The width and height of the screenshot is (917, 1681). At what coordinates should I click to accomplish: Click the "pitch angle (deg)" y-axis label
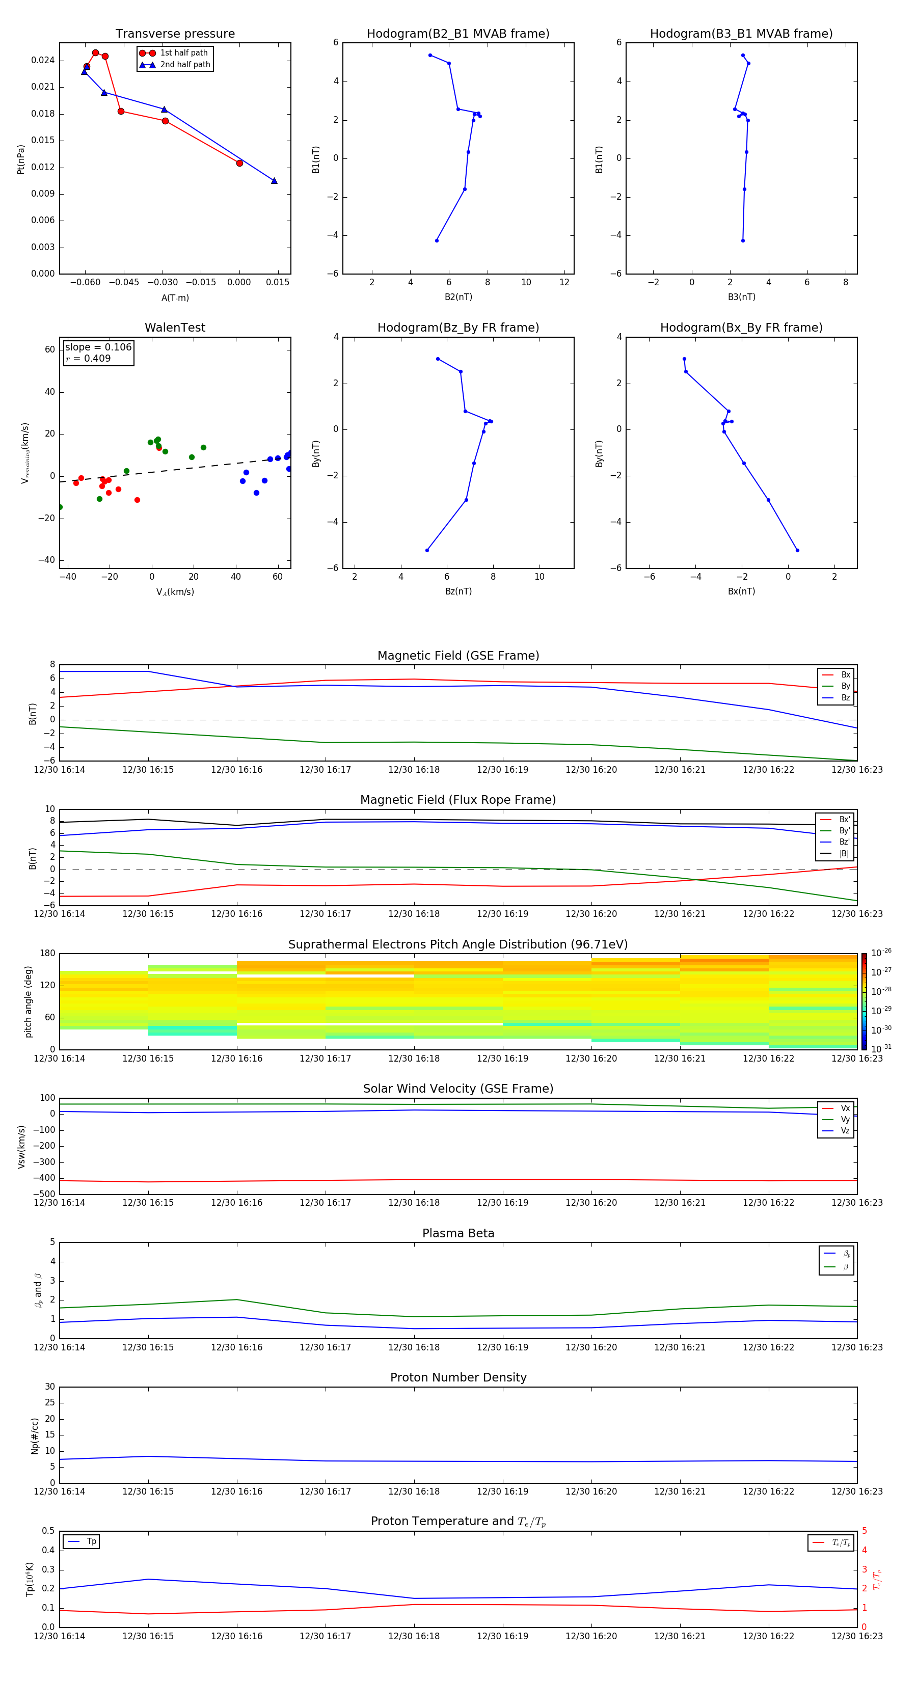(28, 1001)
